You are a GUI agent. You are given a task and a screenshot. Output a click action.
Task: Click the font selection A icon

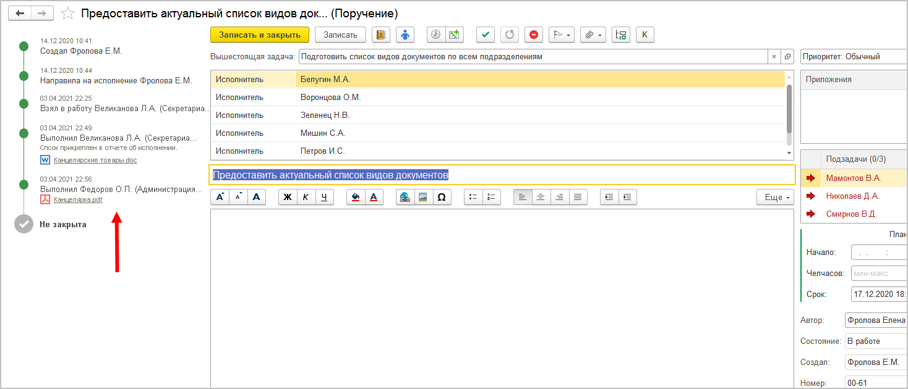[x=257, y=197]
